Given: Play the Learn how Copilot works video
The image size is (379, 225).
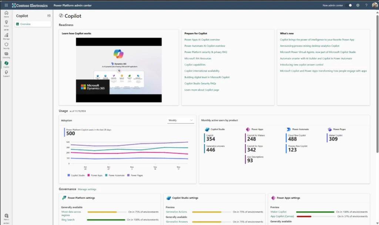Looking at the screenshot, I should 118,70.
